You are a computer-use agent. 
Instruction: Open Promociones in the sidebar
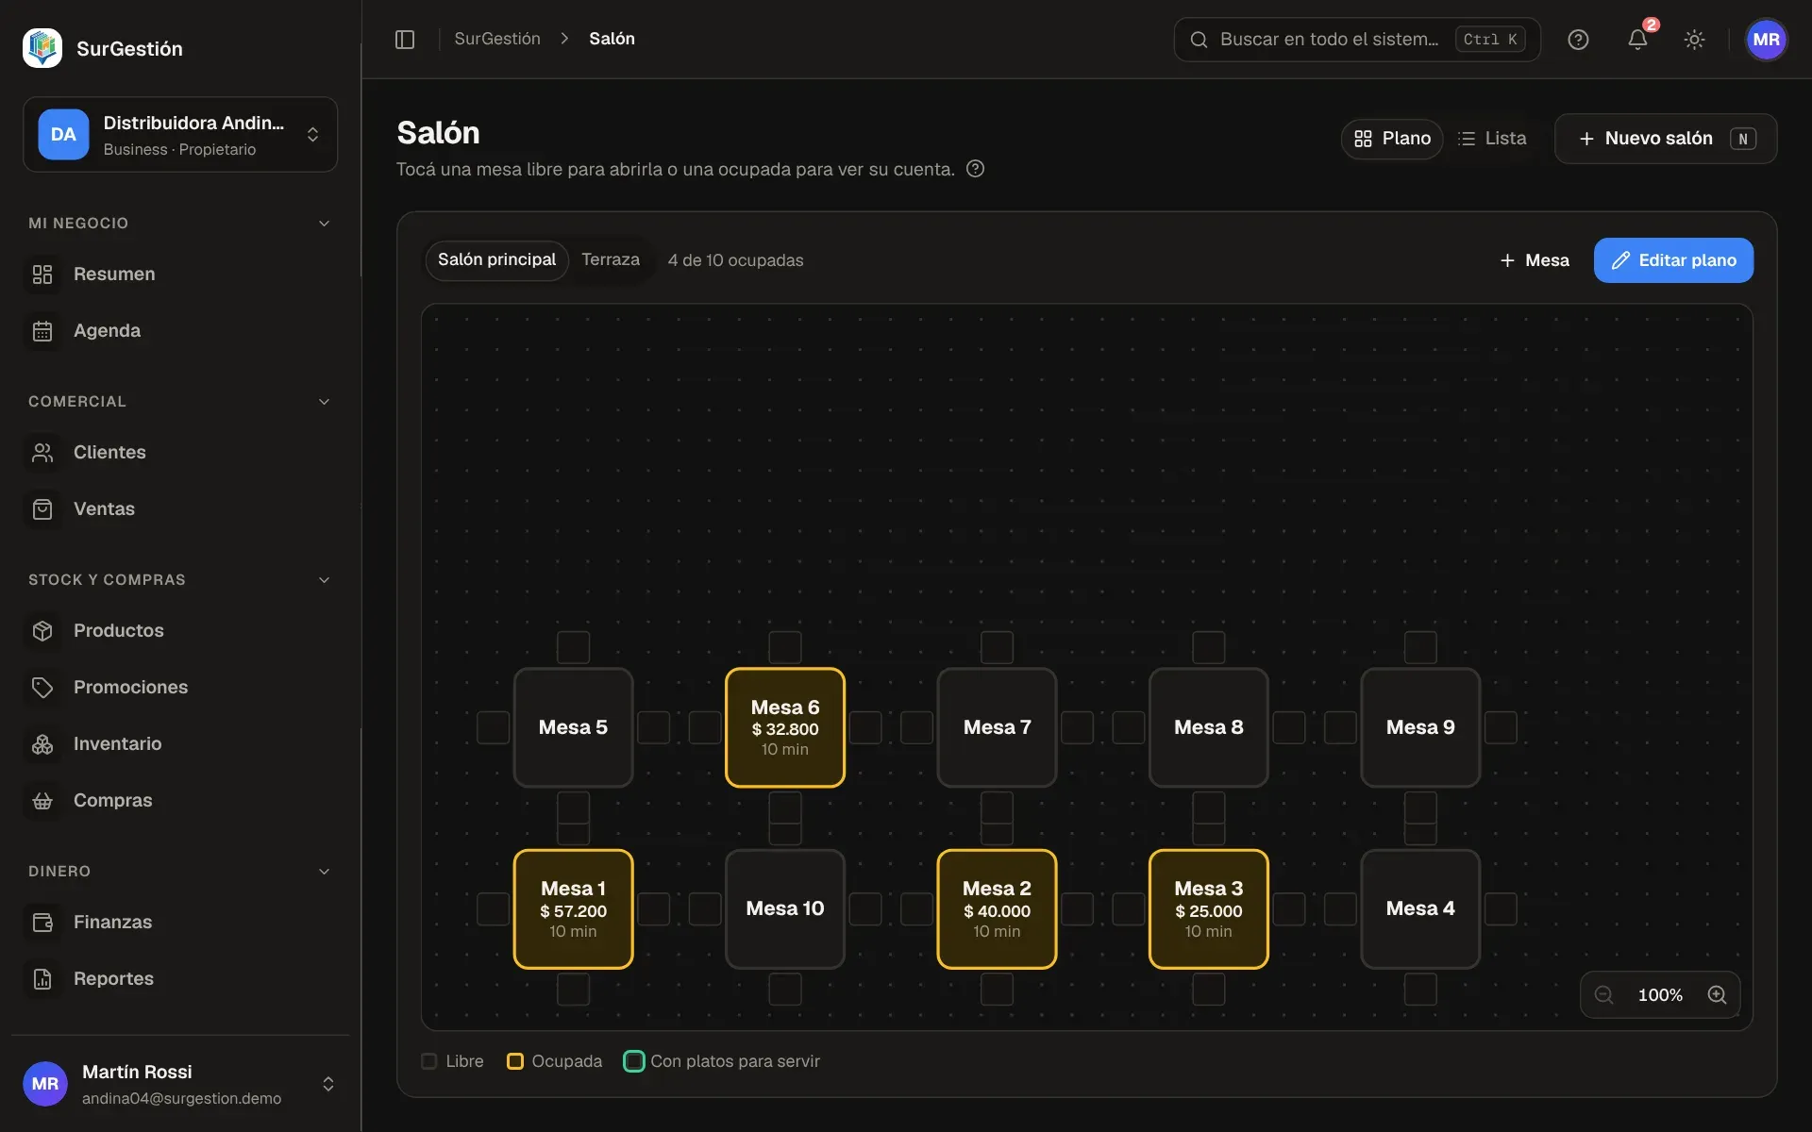coord(180,688)
